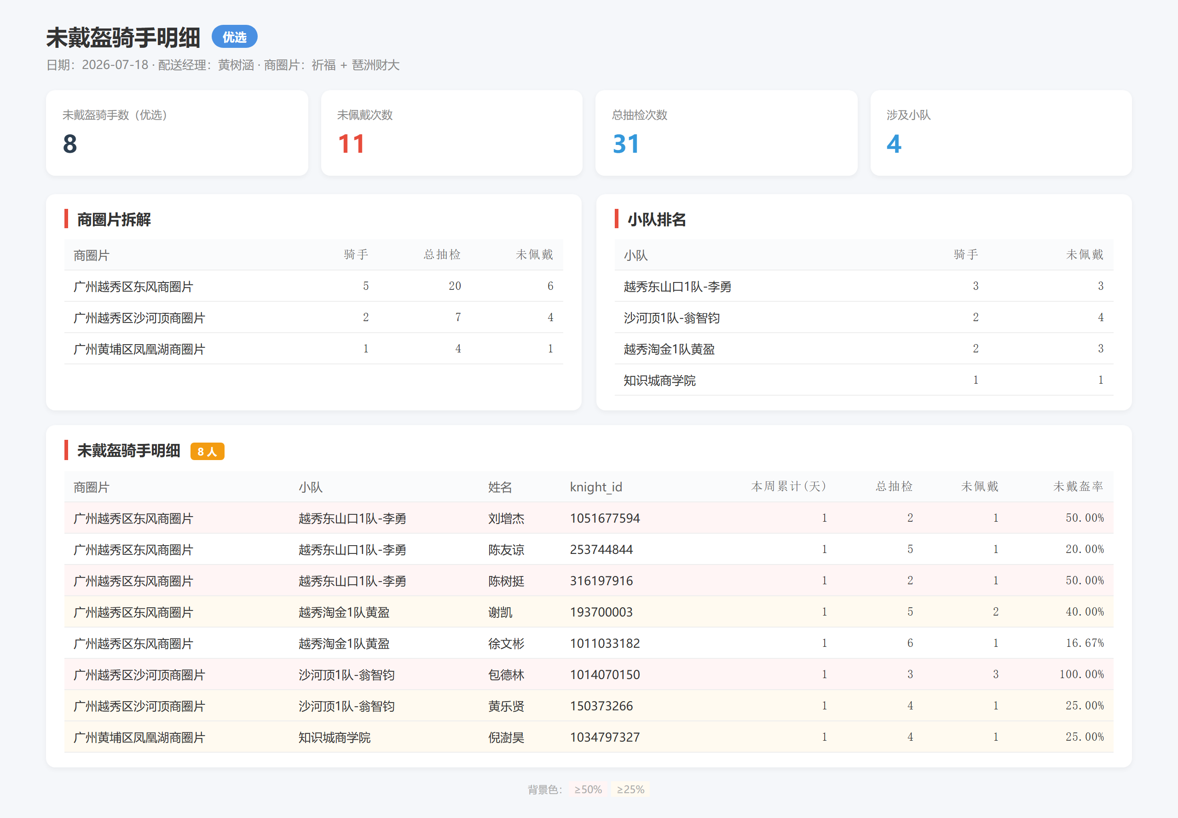
Task: Click team cell 沙河顶1队-翁智钧 in 黄乐贤 row
Action: 346,706
